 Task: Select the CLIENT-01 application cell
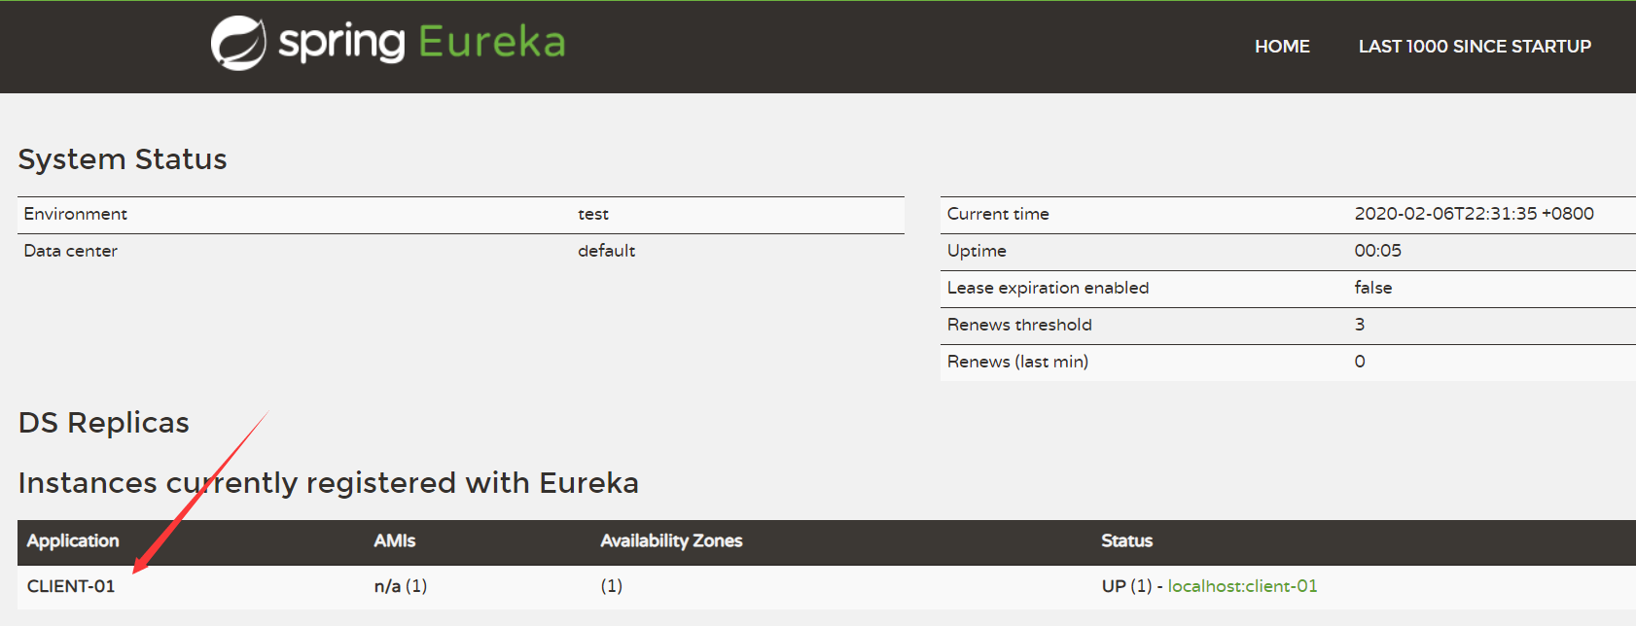[71, 586]
